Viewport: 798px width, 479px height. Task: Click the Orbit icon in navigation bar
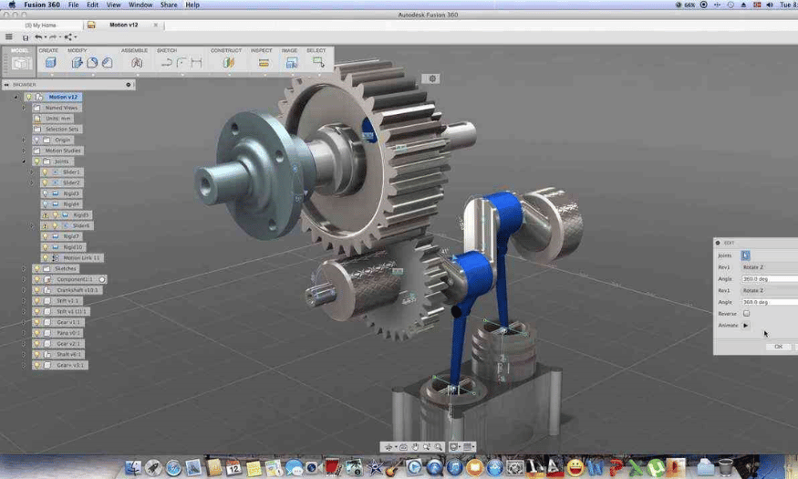(389, 447)
